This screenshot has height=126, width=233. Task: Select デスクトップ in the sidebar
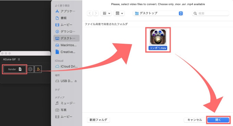pos(66,38)
